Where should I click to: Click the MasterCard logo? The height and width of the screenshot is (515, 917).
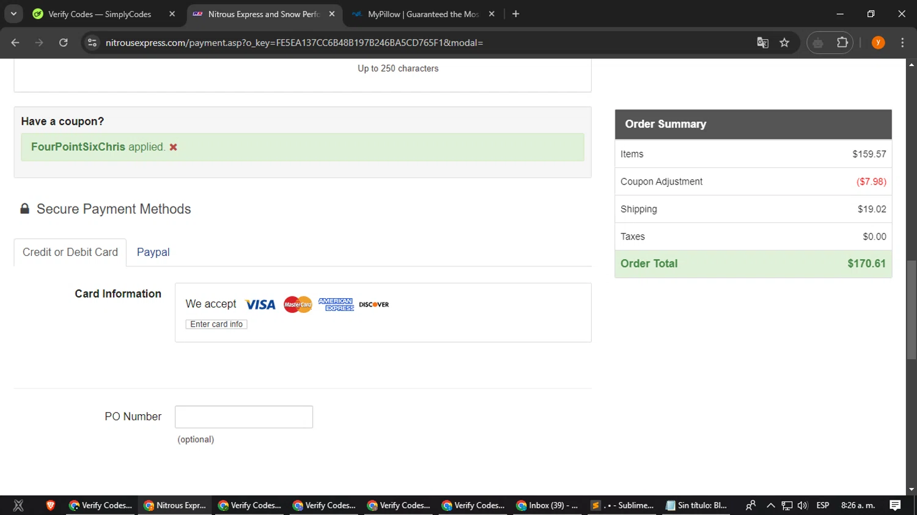[298, 304]
